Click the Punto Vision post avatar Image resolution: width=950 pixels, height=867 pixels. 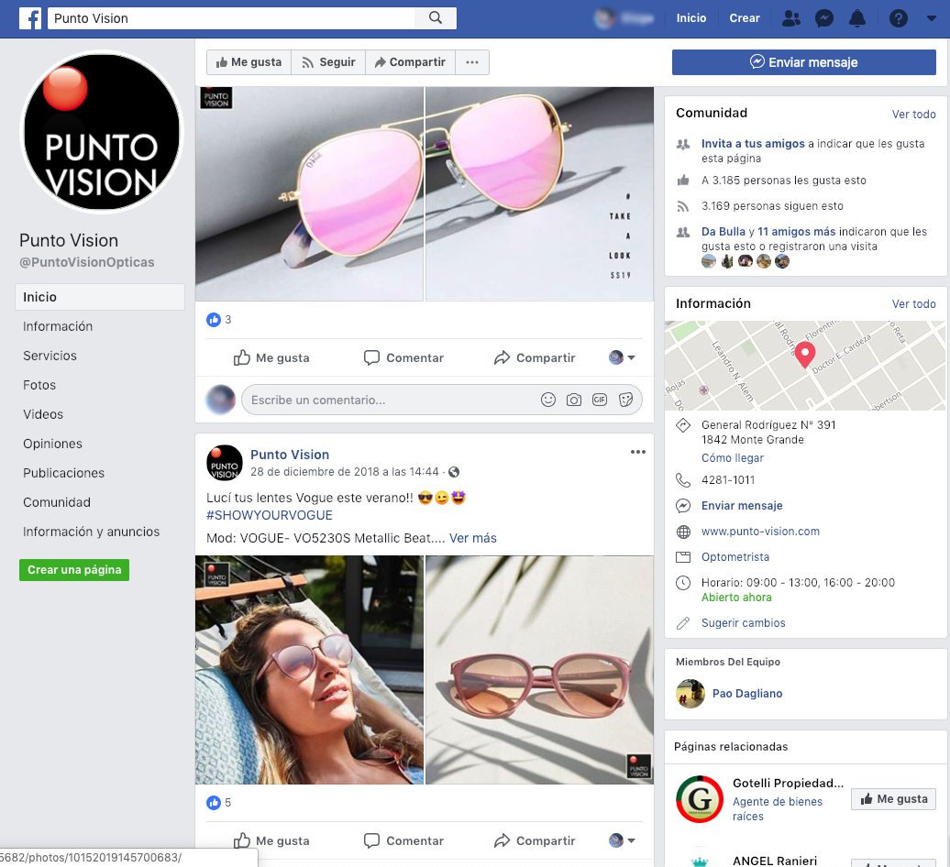point(225,463)
